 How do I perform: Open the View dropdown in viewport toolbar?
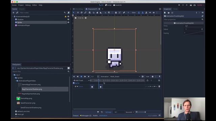[134, 13]
